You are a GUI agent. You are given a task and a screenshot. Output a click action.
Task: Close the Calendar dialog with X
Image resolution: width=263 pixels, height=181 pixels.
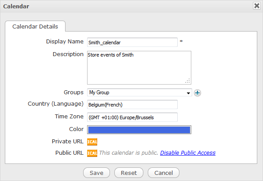tap(257, 6)
